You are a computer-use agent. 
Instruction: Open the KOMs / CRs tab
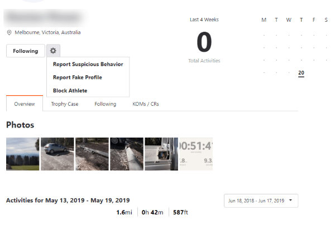point(145,104)
